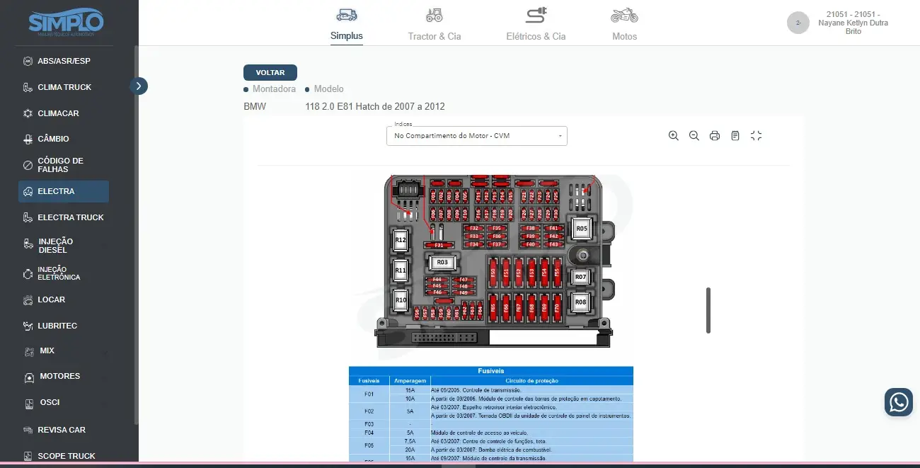Open the Injeção Diesel module
Image resolution: width=920 pixels, height=468 pixels.
pos(64,246)
